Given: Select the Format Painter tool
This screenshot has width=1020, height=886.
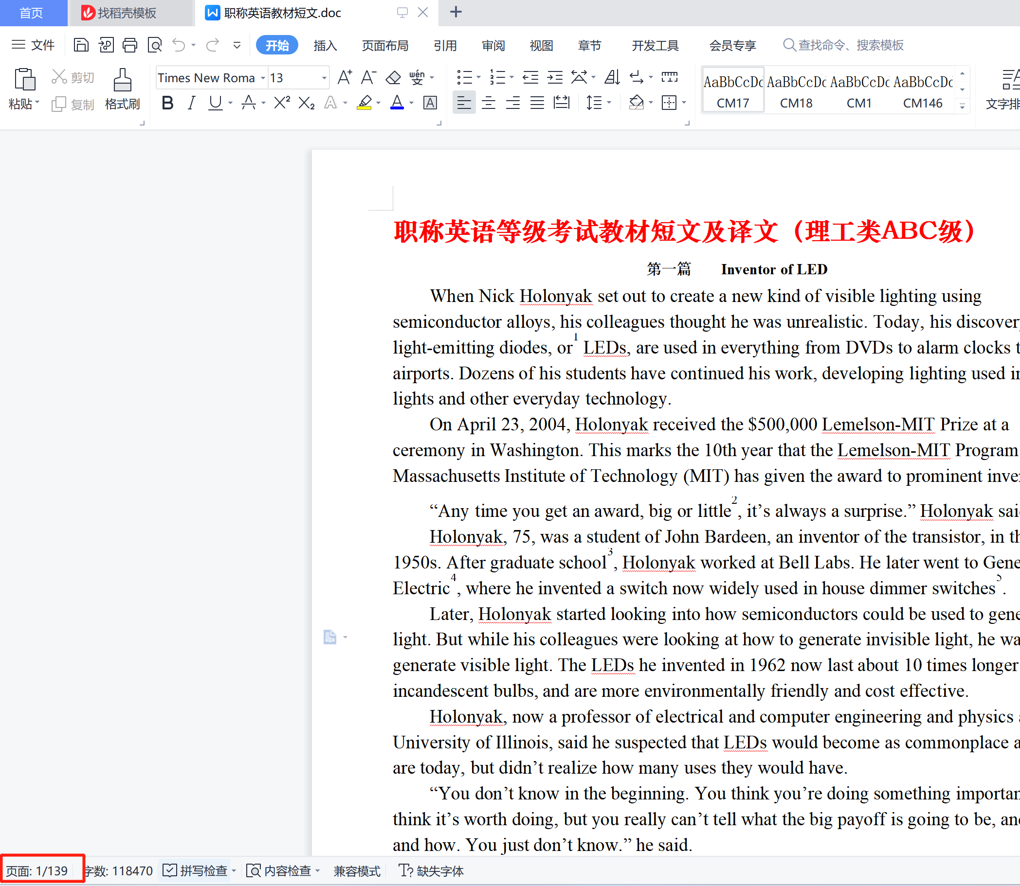Looking at the screenshot, I should click(x=122, y=89).
